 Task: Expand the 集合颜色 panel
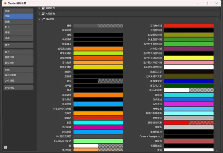[40, 8]
